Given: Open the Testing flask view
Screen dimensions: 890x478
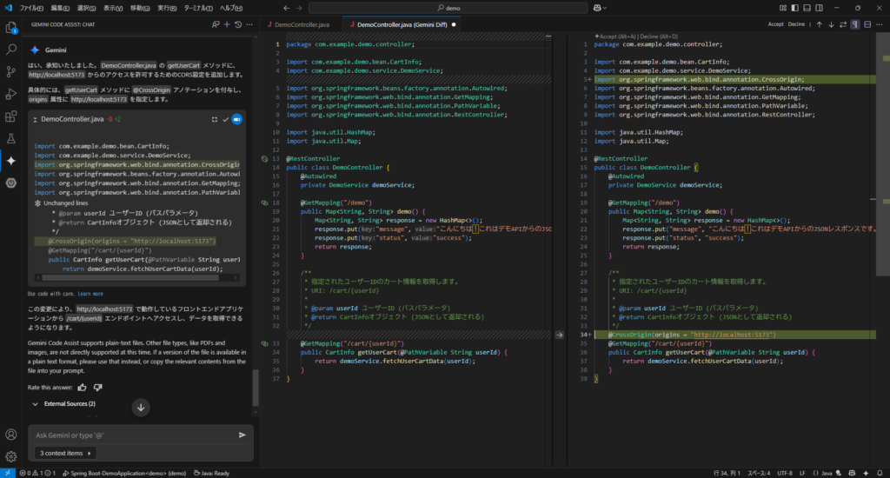Looking at the screenshot, I should click(x=10, y=138).
